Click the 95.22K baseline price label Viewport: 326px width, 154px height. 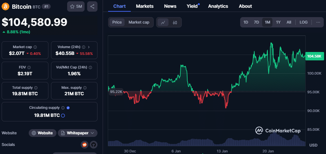pyautogui.click(x=116, y=92)
